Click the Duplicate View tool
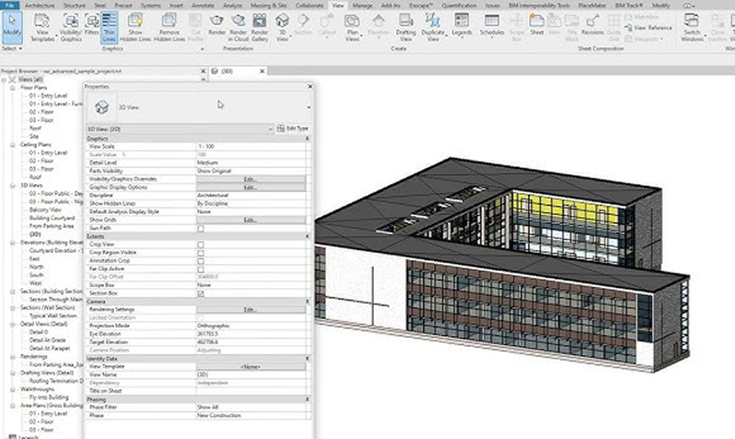735x439 pixels. click(x=432, y=27)
